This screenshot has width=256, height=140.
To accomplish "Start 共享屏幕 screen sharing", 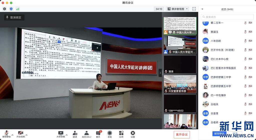I will point(61,134).
